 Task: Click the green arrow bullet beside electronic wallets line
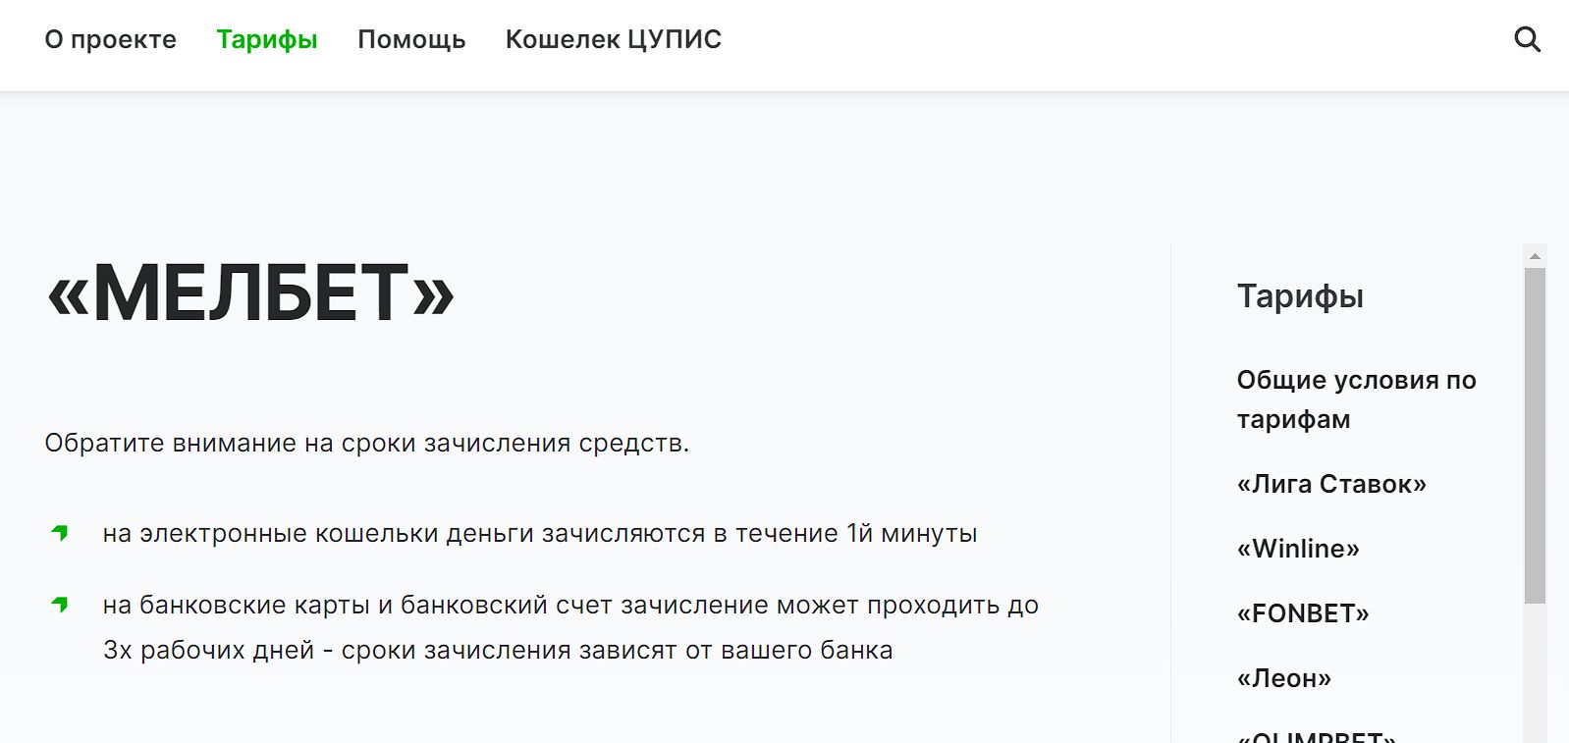pos(60,533)
